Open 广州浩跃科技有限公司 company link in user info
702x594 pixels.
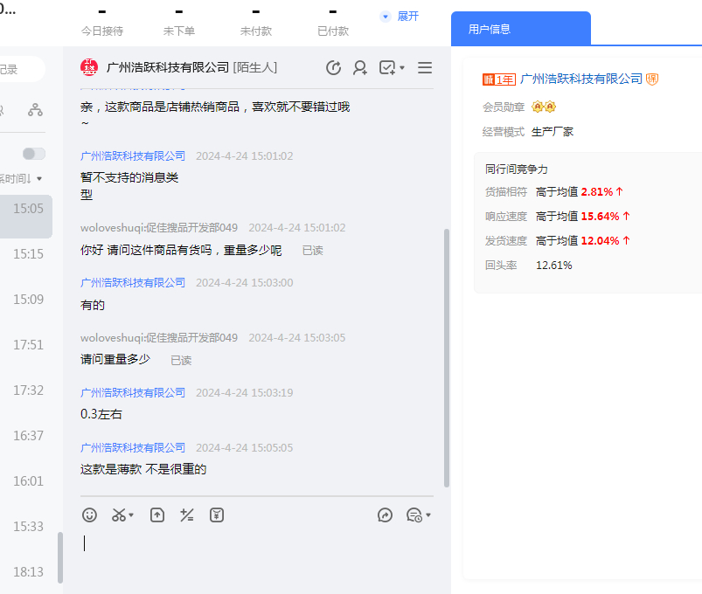580,79
